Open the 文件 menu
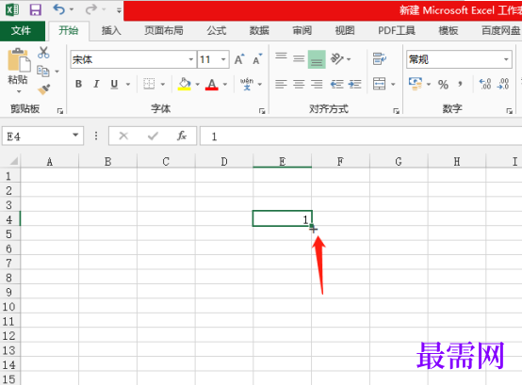Screen dimensions: 522x385 pos(22,31)
